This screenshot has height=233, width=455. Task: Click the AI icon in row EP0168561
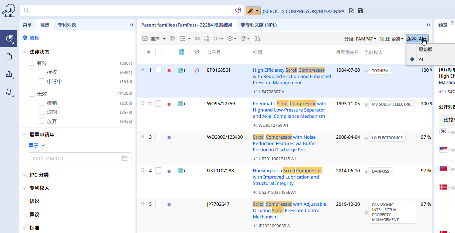pos(197,70)
